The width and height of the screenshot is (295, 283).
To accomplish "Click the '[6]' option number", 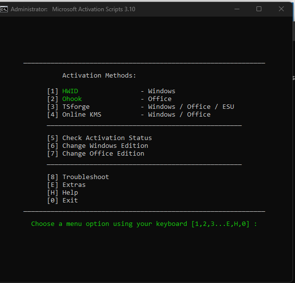I will point(53,146).
